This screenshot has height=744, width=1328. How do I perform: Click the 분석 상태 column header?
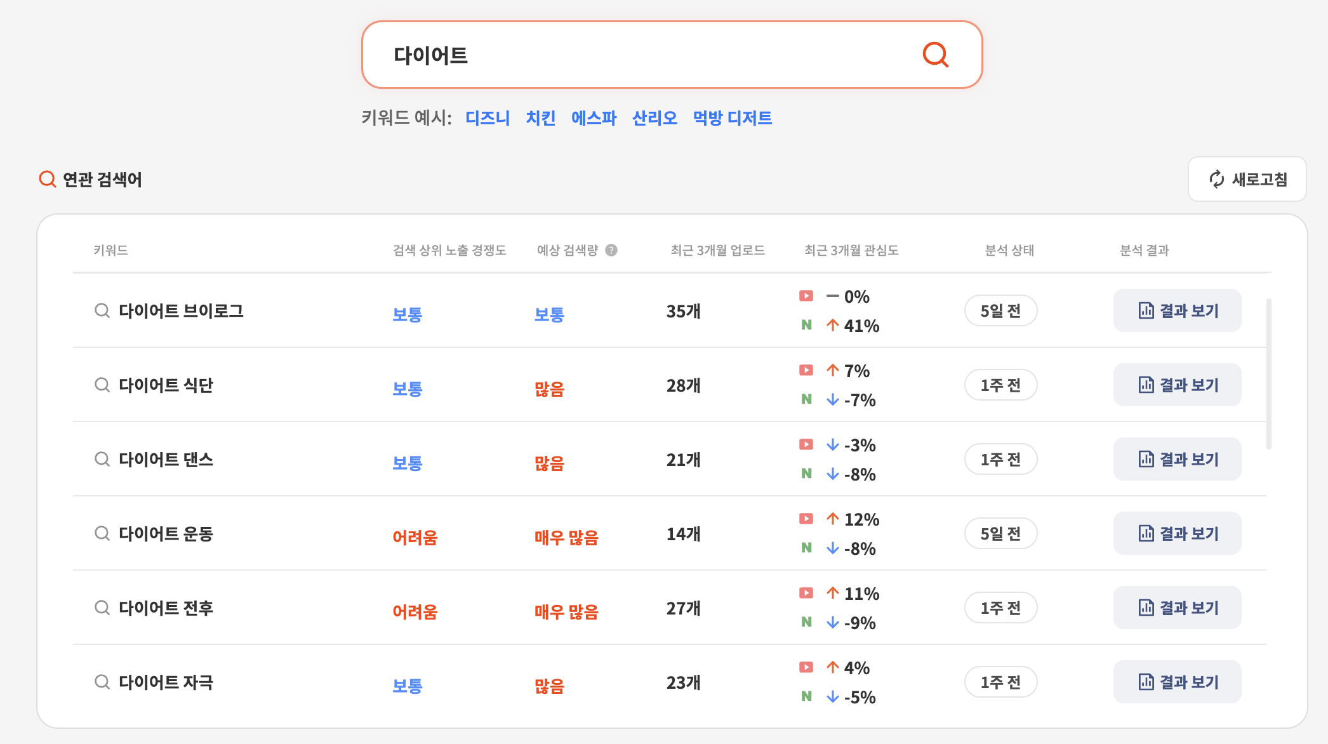point(1009,250)
